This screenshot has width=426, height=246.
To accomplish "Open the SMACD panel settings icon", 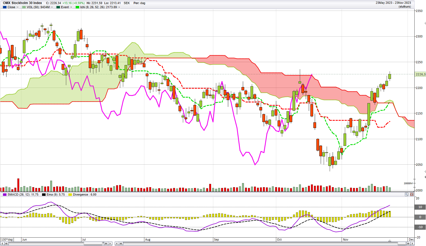I will tap(406, 194).
